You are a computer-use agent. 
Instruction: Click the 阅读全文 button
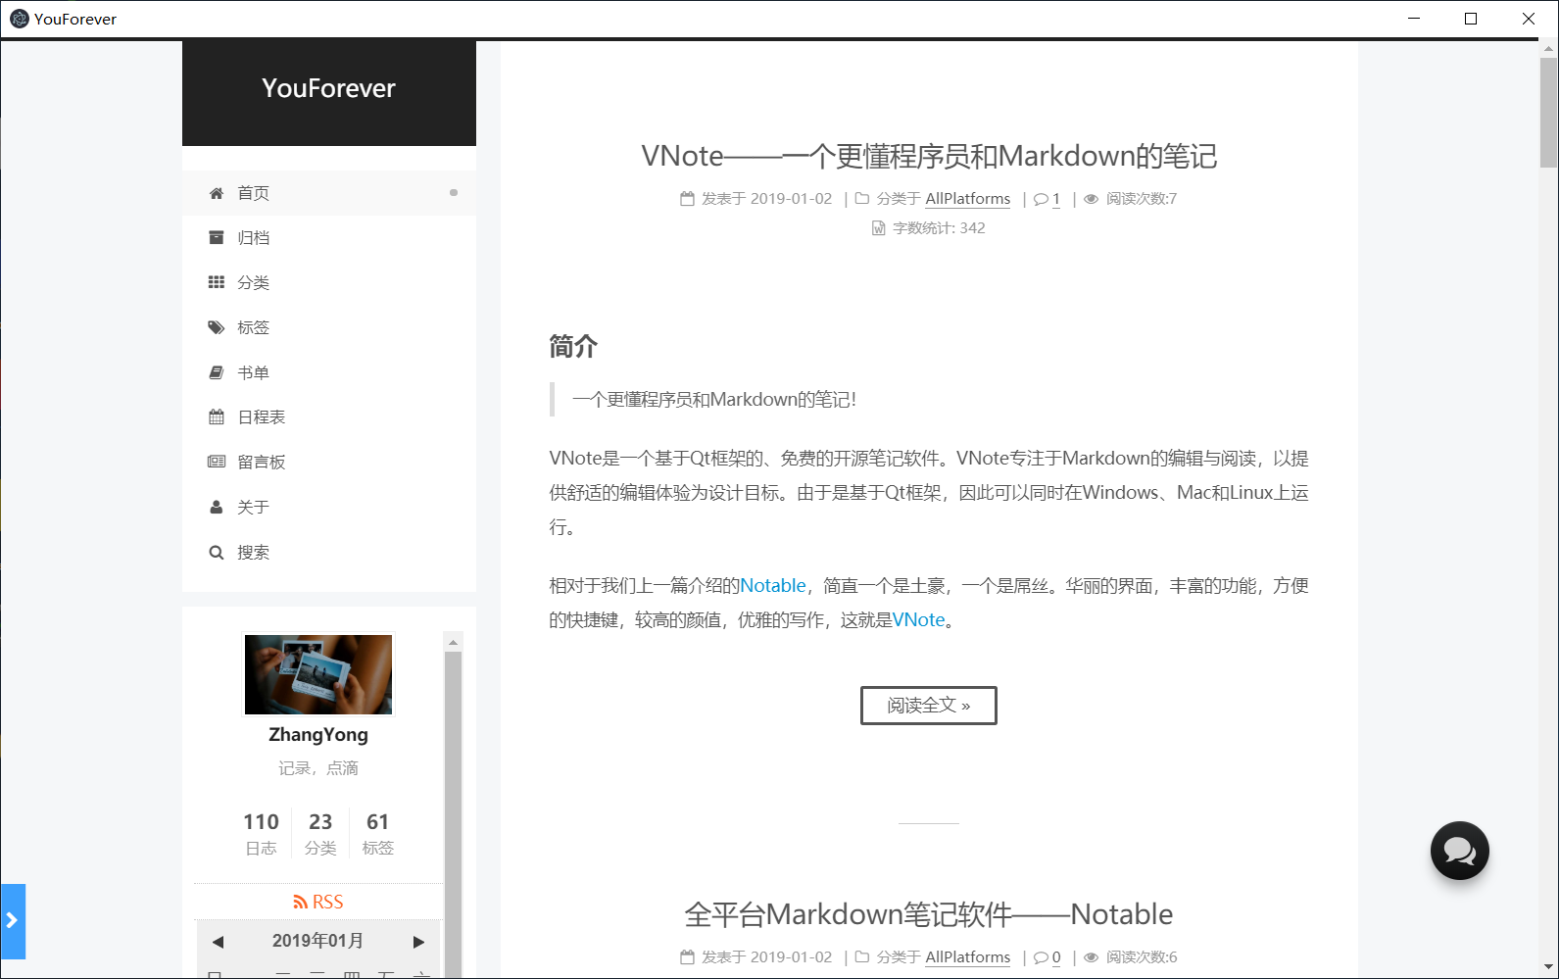[929, 706]
